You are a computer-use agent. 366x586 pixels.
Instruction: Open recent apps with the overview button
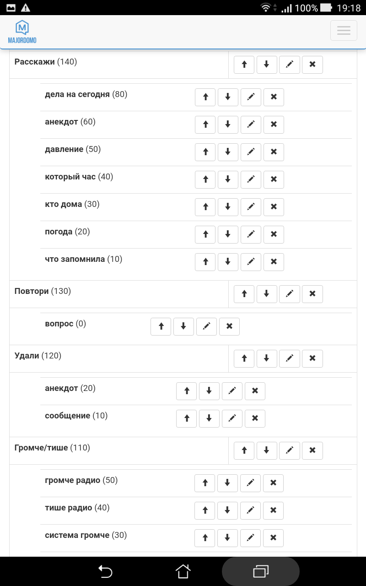point(260,571)
